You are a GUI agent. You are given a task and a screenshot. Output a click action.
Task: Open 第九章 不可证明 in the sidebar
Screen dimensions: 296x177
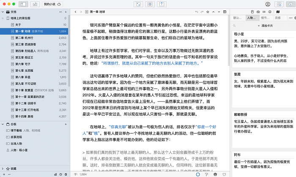(26, 84)
